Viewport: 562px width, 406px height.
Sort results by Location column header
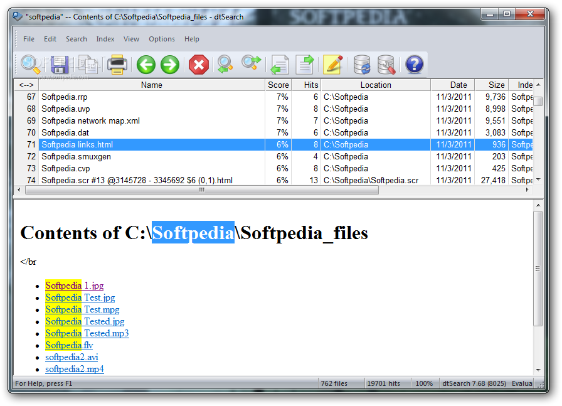click(376, 85)
